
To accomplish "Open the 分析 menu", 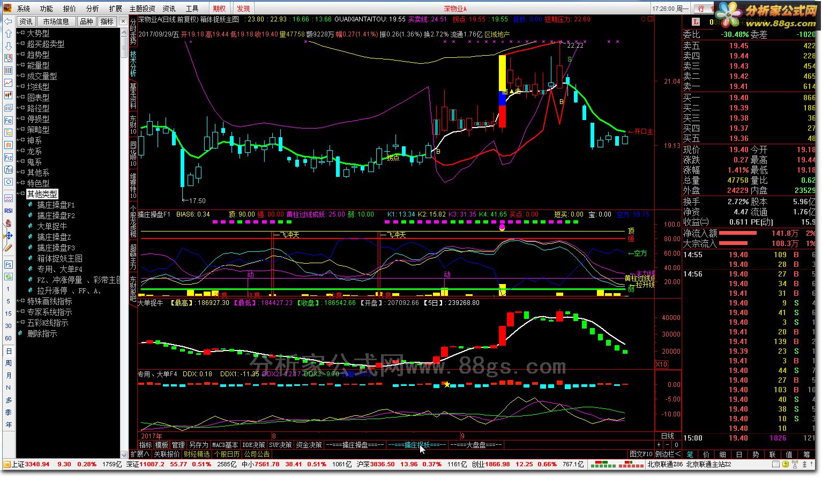I will 92,9.
